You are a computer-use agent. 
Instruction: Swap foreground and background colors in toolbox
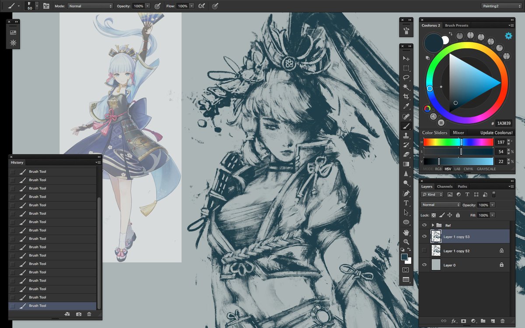point(409,249)
